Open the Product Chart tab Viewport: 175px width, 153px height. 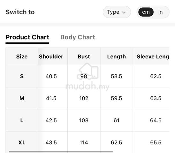(x=27, y=37)
